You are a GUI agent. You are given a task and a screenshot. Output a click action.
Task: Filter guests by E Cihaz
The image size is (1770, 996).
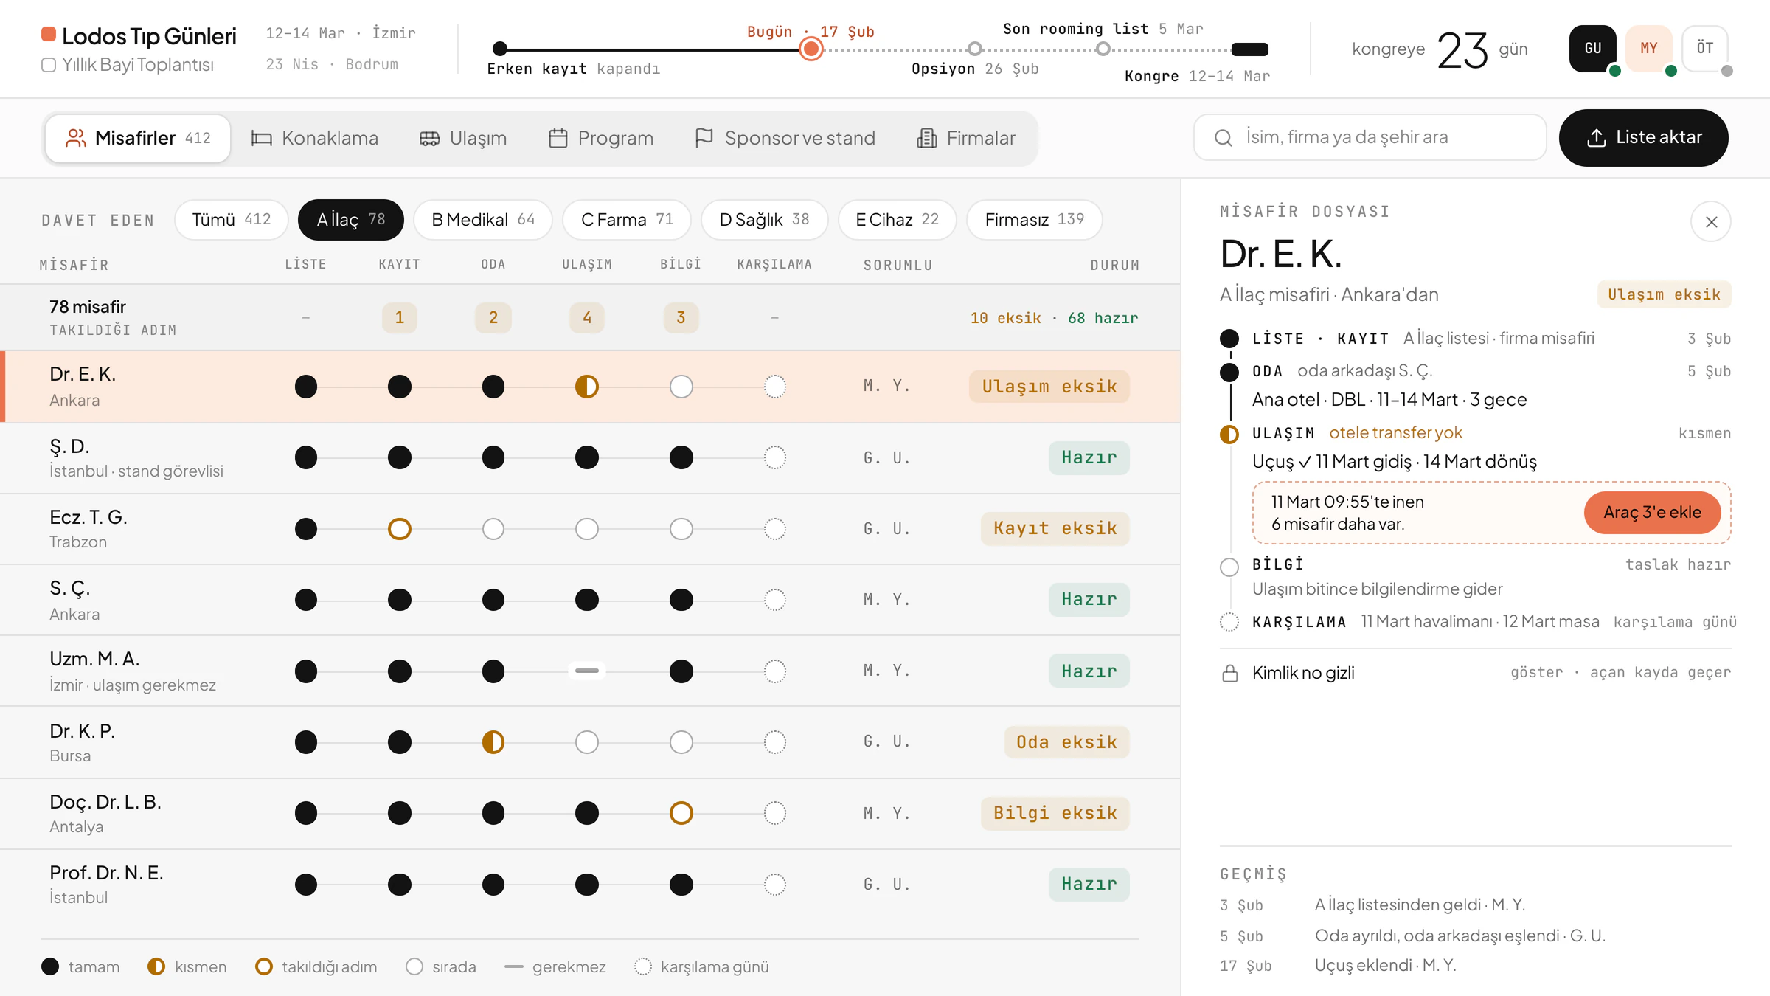click(897, 219)
